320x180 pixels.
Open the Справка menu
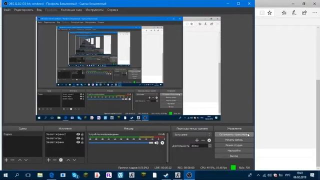pos(112,10)
